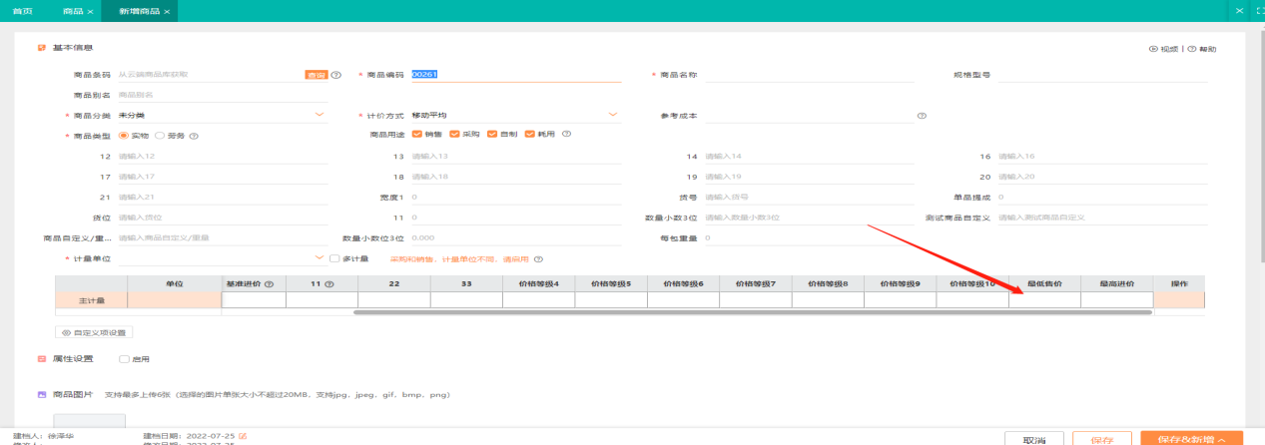Click the 基本信息 section icon
This screenshot has height=445, width=1265.
[x=42, y=48]
